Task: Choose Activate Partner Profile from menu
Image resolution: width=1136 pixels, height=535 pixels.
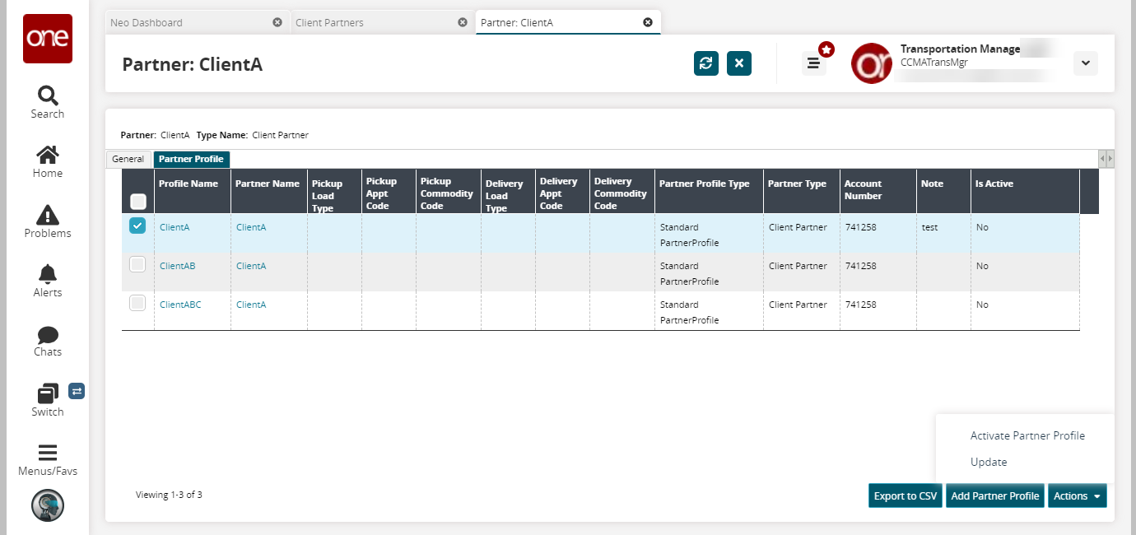Action: [x=1027, y=435]
